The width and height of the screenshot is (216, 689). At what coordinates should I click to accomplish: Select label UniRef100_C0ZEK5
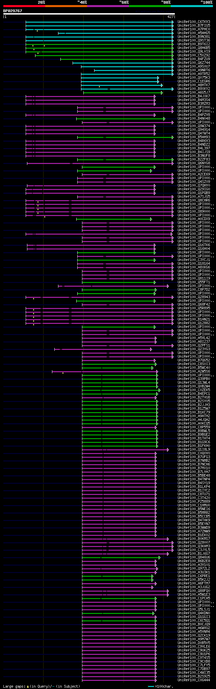point(194,390)
